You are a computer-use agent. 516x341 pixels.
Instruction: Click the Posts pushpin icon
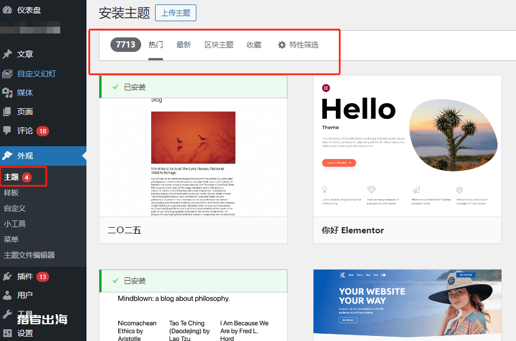[7, 54]
